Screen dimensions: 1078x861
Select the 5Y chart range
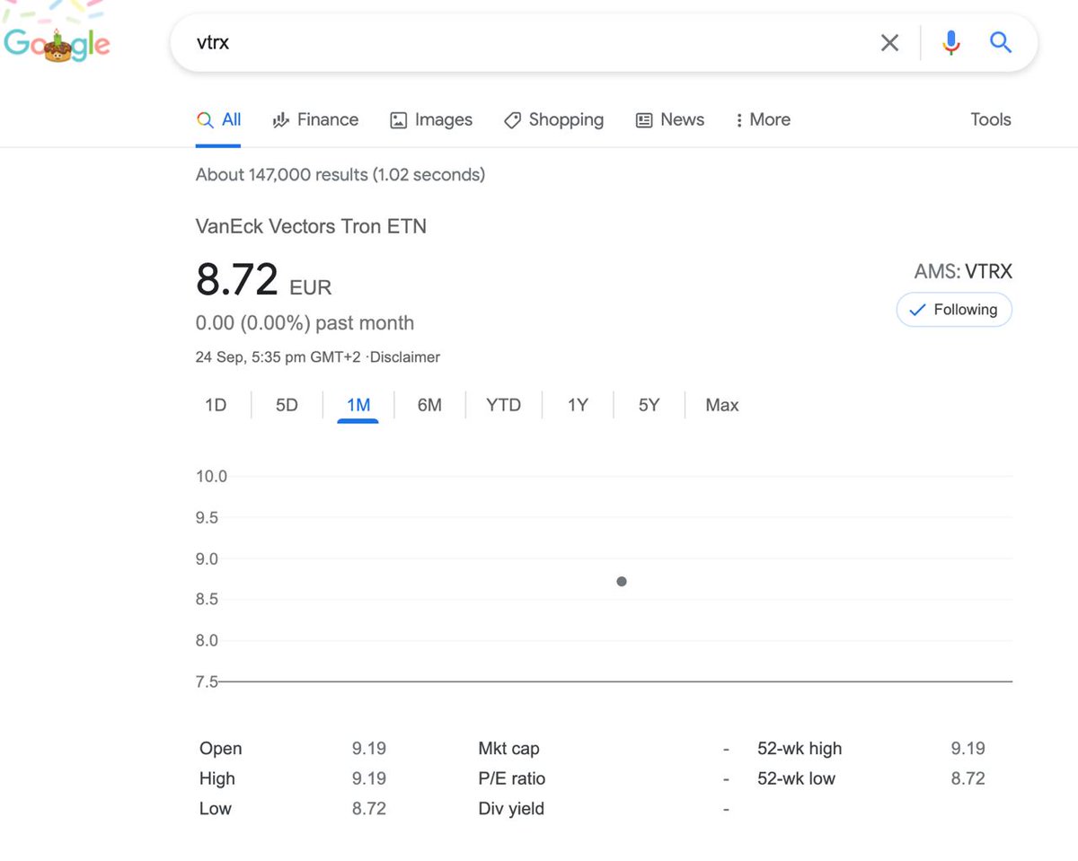tap(649, 405)
